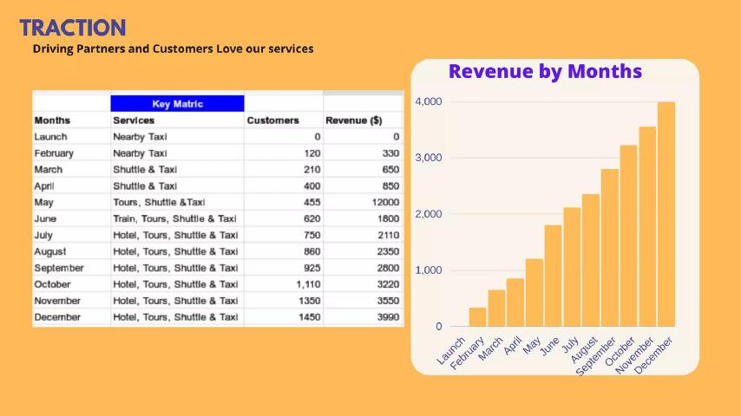
Task: Click revenue value 3990
Action: [389, 317]
